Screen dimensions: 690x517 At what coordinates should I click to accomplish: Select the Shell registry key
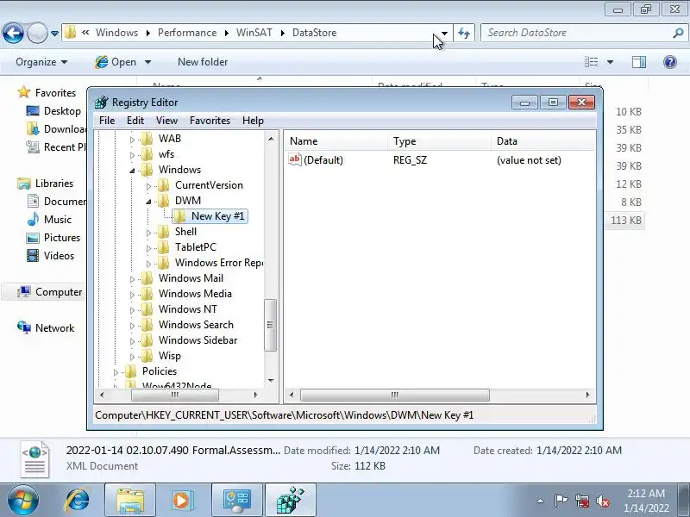[185, 232]
